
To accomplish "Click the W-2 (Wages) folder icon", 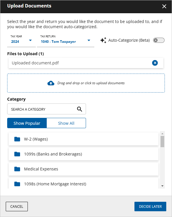I will click(x=17, y=139).
